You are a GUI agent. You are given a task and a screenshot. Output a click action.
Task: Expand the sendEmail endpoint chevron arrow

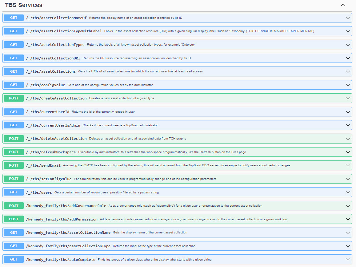coord(348,165)
